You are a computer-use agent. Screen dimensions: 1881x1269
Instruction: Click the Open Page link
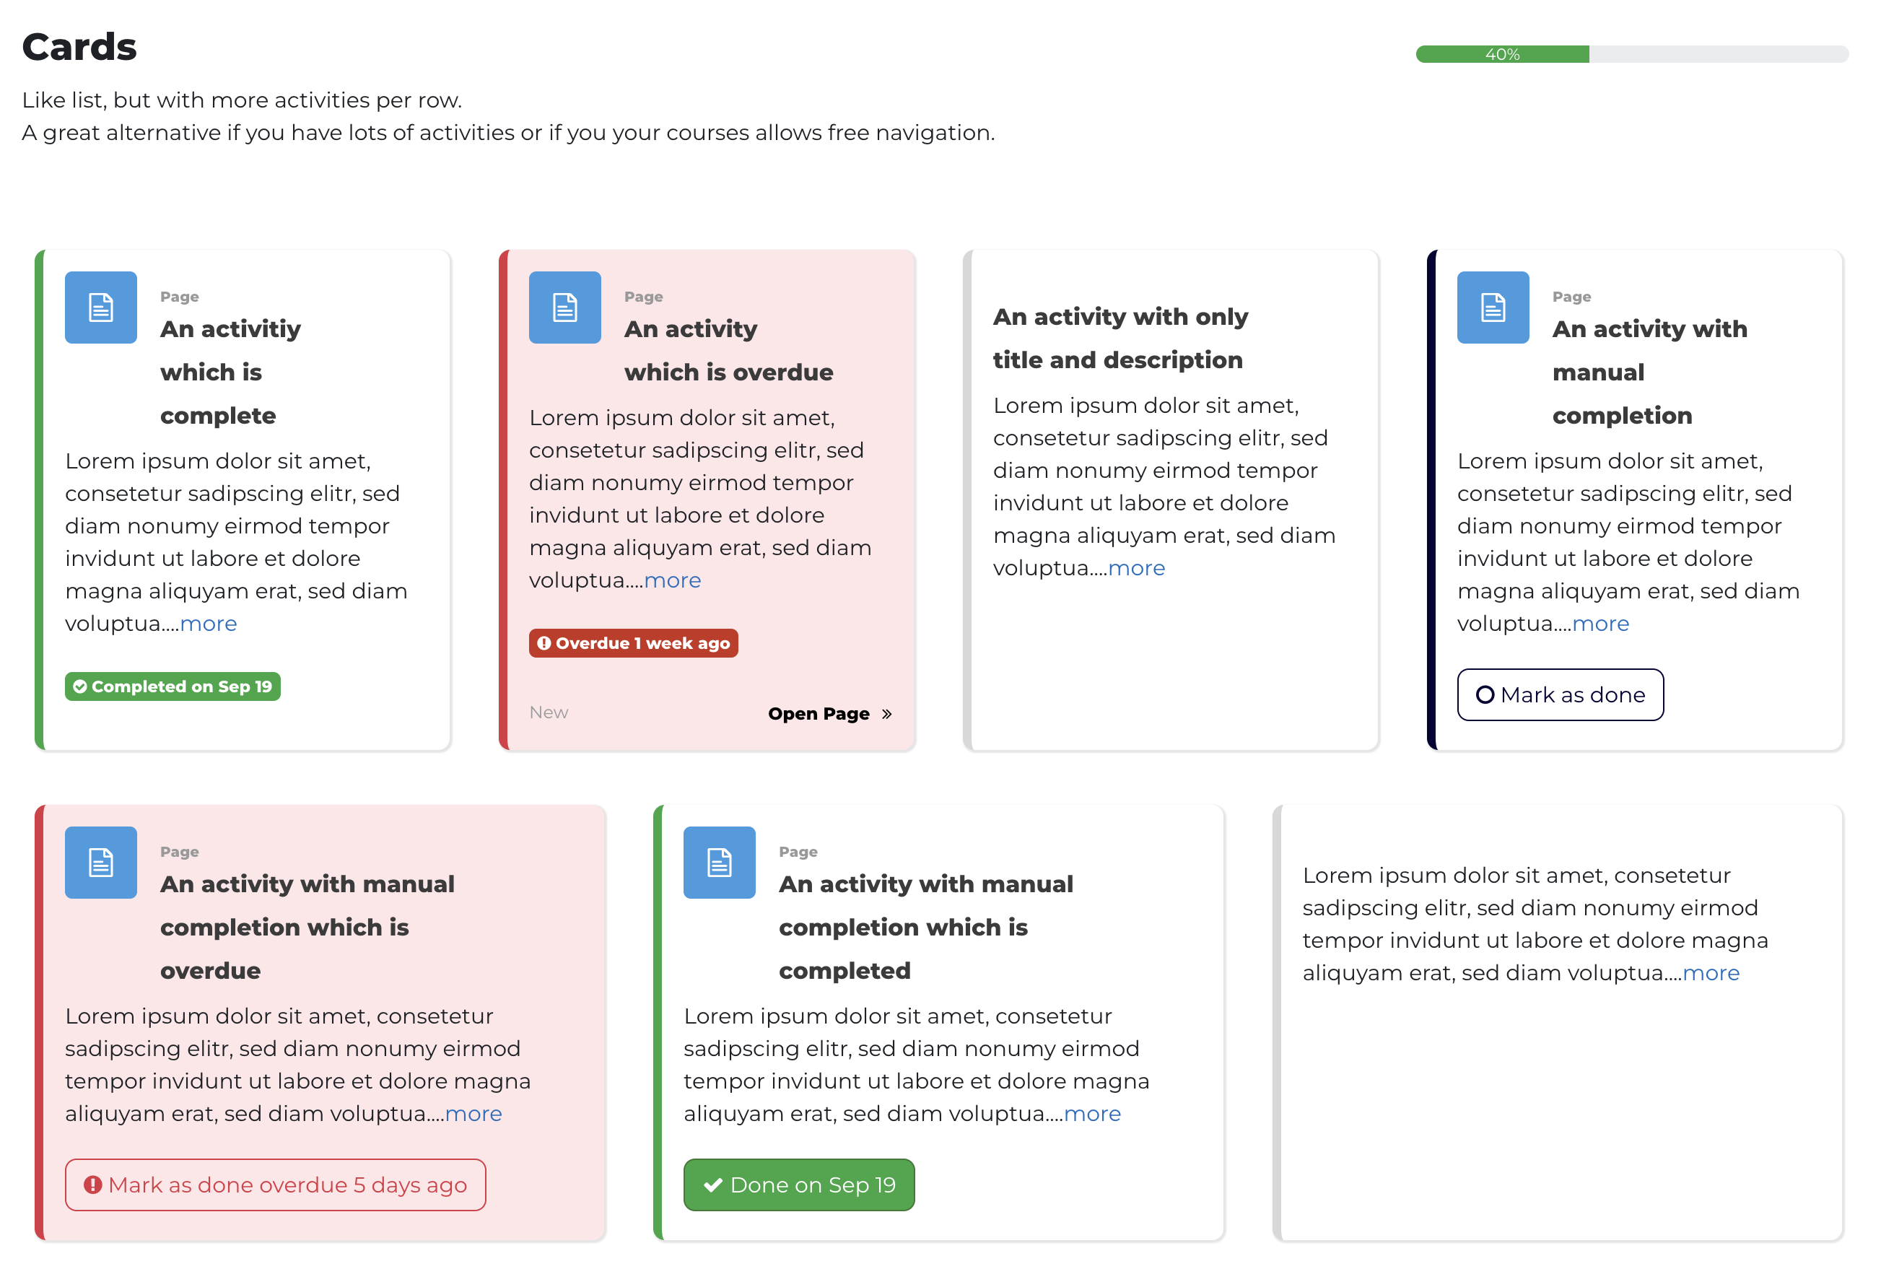(x=819, y=714)
